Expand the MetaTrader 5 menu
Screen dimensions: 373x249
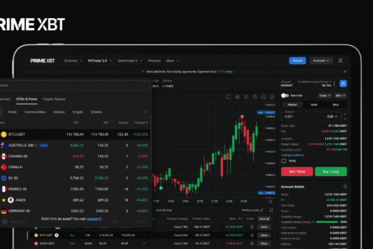click(x=130, y=61)
